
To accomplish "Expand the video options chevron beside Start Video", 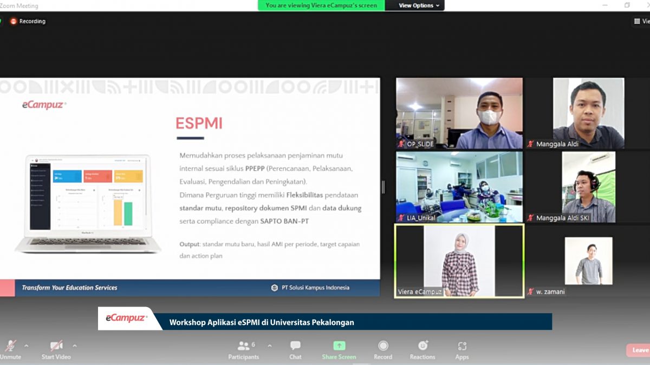I will [75, 346].
